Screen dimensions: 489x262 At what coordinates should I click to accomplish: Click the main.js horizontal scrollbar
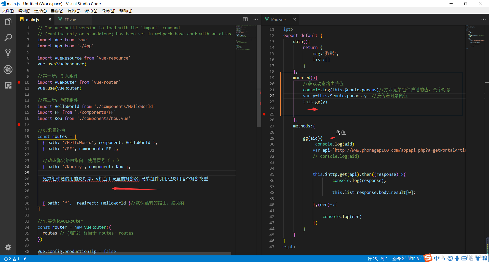tap(134, 254)
